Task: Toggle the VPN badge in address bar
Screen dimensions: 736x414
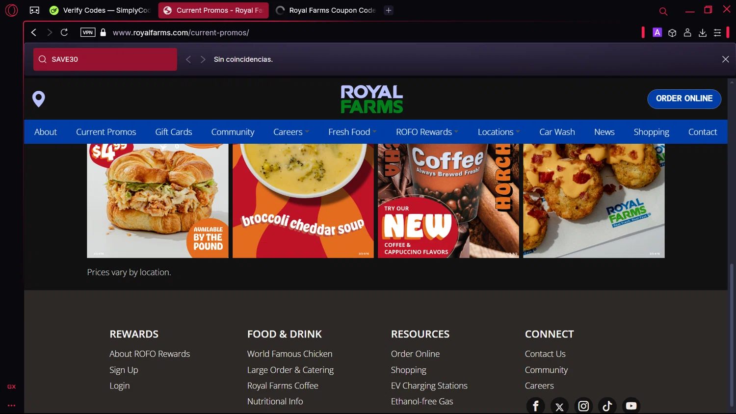Action: click(88, 32)
